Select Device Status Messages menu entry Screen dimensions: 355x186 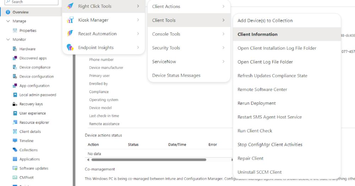189,75
